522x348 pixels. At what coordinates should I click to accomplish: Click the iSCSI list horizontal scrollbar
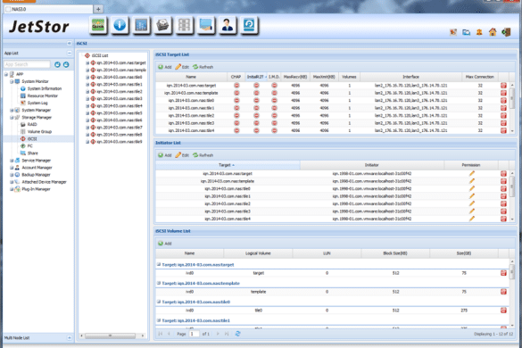point(110,336)
